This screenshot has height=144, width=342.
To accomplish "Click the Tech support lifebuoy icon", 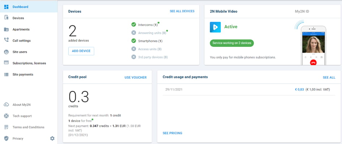I will [6, 116].
